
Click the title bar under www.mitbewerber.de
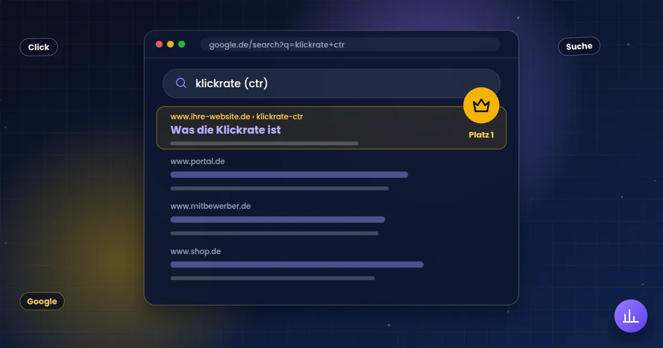pyautogui.click(x=277, y=219)
